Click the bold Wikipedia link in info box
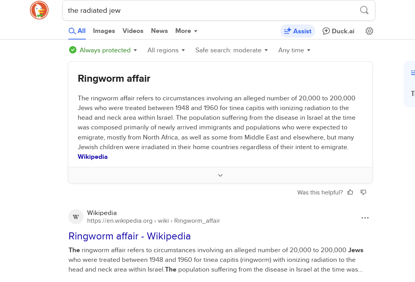Screen dimensions: 415x282 pos(93,157)
